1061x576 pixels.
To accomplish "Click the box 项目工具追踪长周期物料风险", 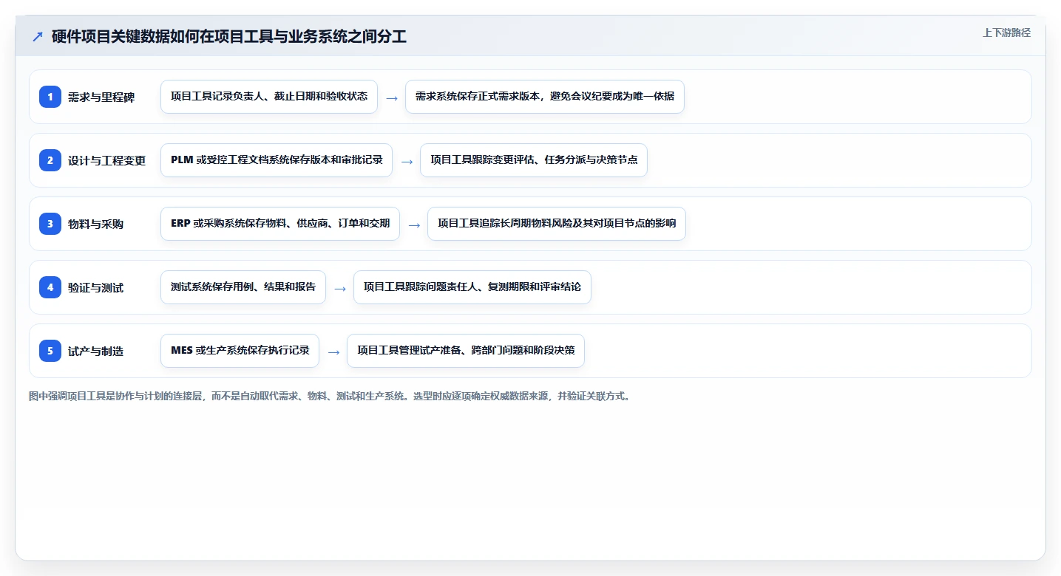I will [x=557, y=224].
